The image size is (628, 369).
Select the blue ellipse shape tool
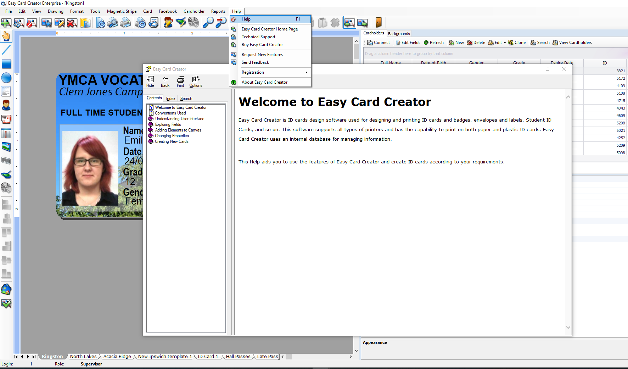pyautogui.click(x=6, y=78)
